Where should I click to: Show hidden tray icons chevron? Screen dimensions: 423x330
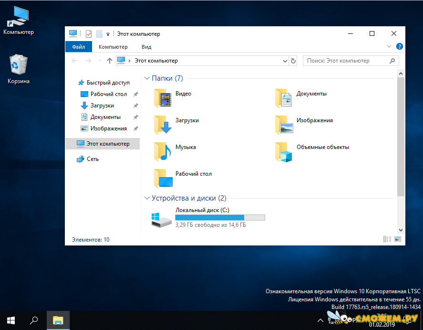pos(320,320)
